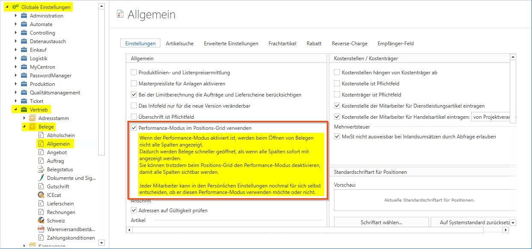
Task: Click the Schriftart wählen button
Action: tap(381, 223)
